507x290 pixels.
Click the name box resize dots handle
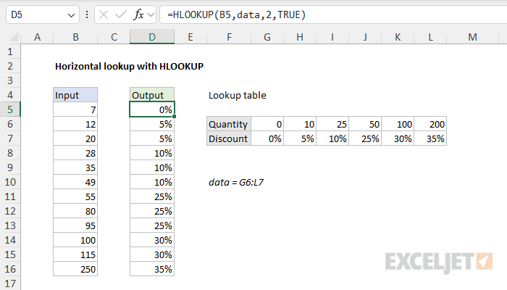coord(88,14)
